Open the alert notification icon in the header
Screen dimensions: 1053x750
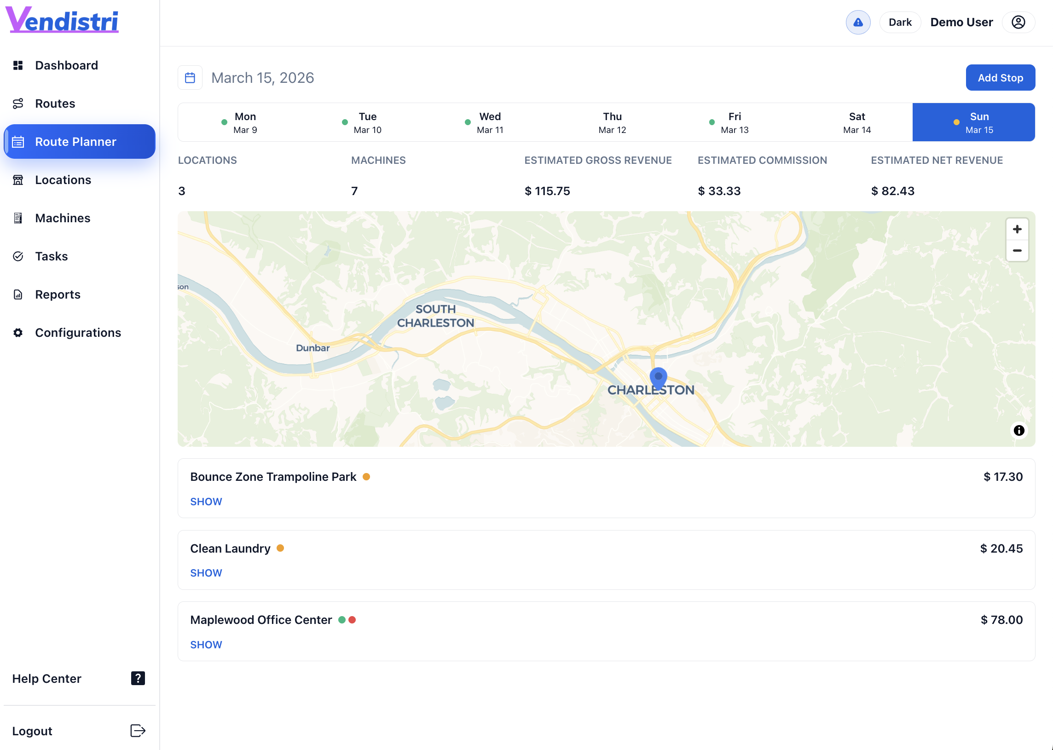click(x=858, y=22)
